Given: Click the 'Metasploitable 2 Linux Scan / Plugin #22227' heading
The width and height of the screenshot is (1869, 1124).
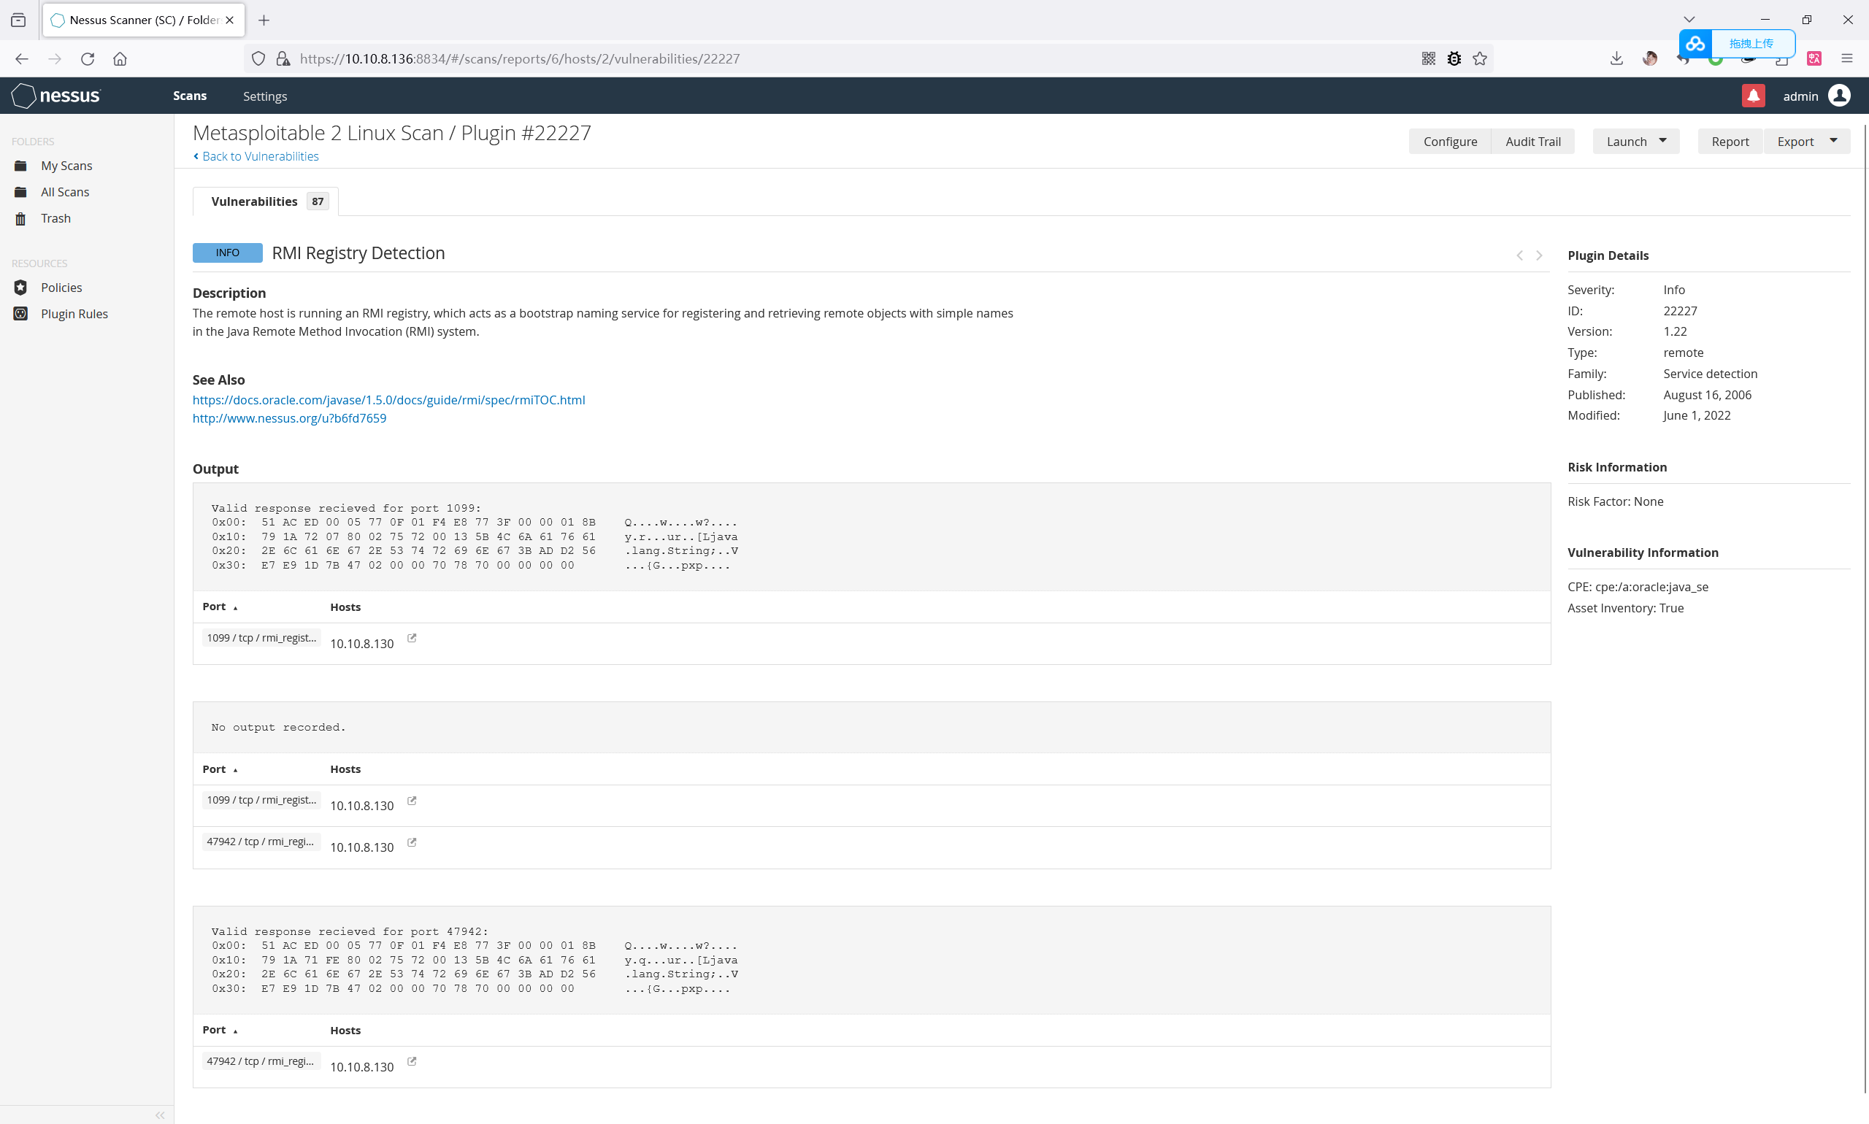Looking at the screenshot, I should click(391, 133).
